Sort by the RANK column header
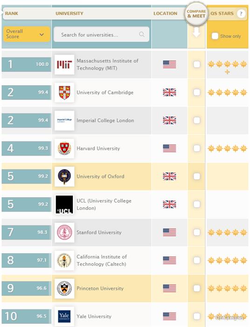This screenshot has width=250, height=327. (12, 14)
